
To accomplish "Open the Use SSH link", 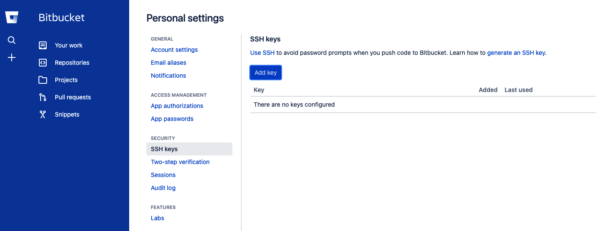I will [262, 53].
